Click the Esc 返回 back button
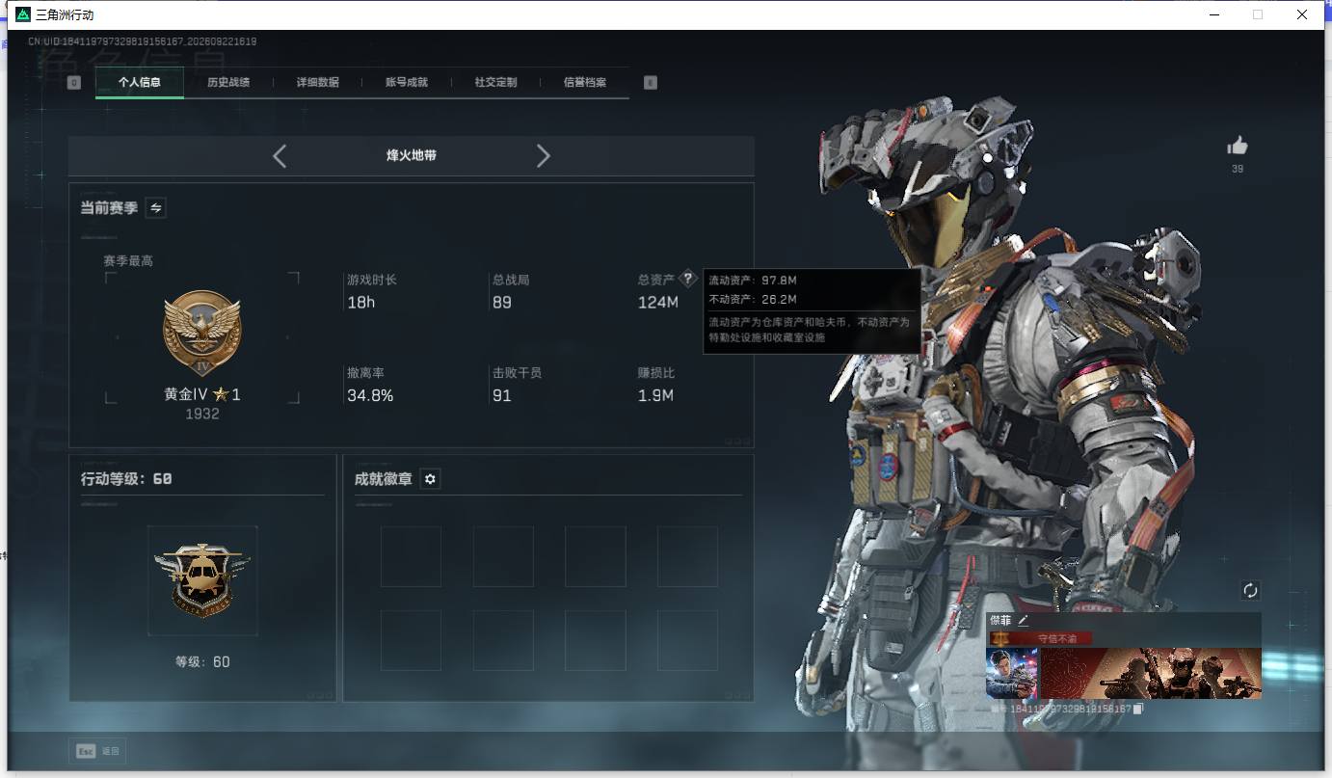This screenshot has height=778, width=1332. point(97,751)
